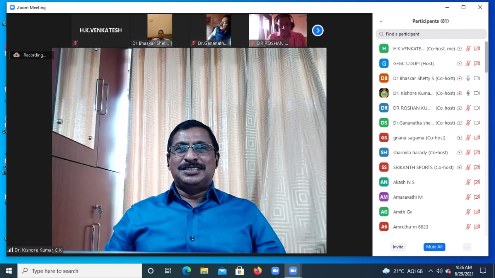Toggle microphone for Dr Bhaskar Shetty S
Viewport: 495px width, 278px height.
click(468, 78)
